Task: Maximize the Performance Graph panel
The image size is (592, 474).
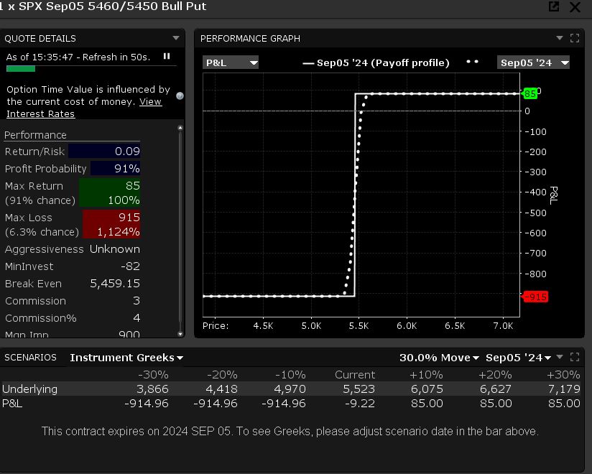Action: click(575, 38)
